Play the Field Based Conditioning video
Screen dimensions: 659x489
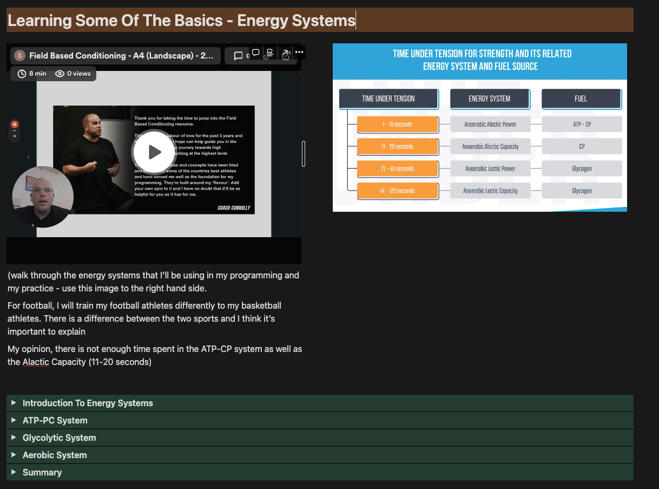tap(154, 152)
